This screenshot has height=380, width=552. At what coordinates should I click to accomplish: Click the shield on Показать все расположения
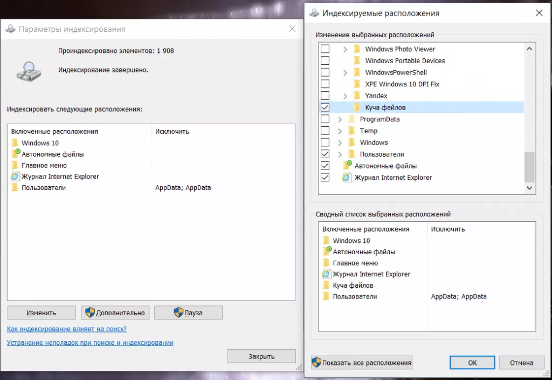click(315, 362)
